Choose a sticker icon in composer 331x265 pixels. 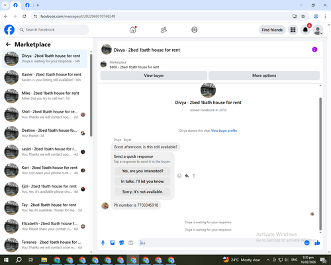click(x=122, y=243)
